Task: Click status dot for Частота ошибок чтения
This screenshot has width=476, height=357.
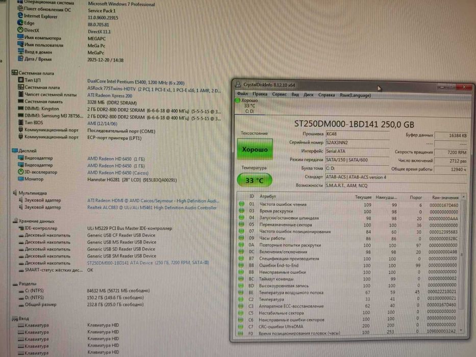Action: point(242,203)
